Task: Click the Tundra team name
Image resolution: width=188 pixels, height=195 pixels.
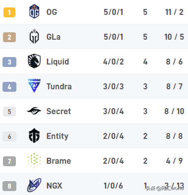Action: pyautogui.click(x=59, y=86)
